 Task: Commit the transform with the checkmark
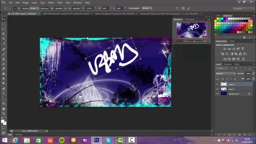pyautogui.click(x=188, y=8)
